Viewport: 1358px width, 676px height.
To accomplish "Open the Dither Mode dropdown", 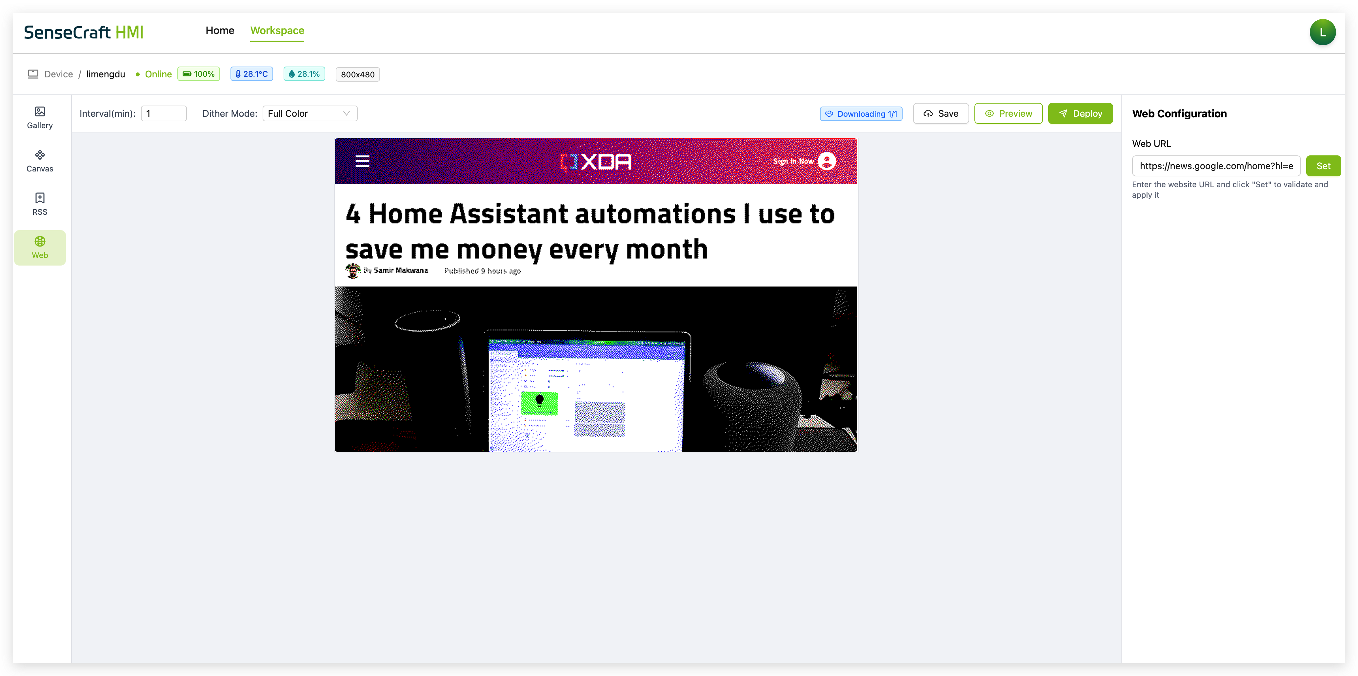I will coord(310,113).
